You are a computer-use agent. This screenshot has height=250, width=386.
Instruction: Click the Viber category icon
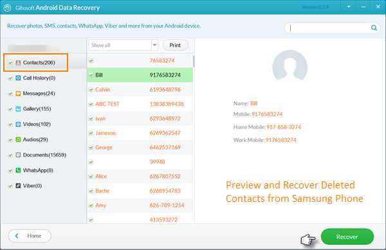click(x=18, y=186)
